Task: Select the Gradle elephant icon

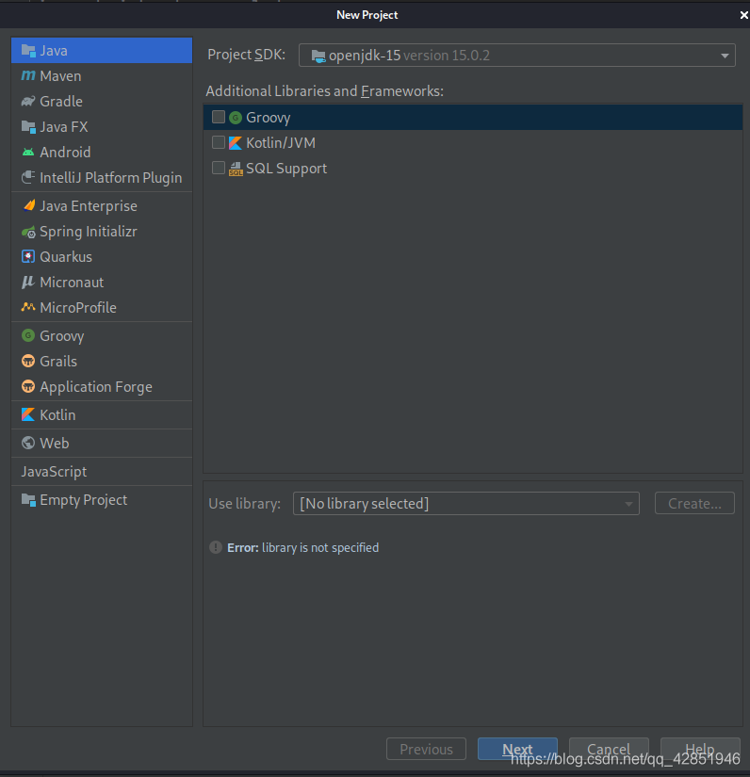Action: point(28,102)
